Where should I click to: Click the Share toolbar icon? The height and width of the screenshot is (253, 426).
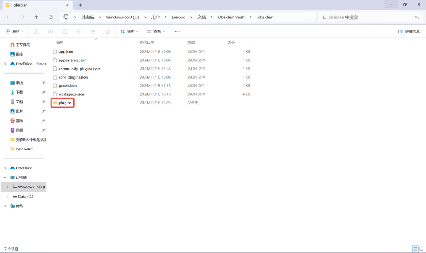coord(93,32)
